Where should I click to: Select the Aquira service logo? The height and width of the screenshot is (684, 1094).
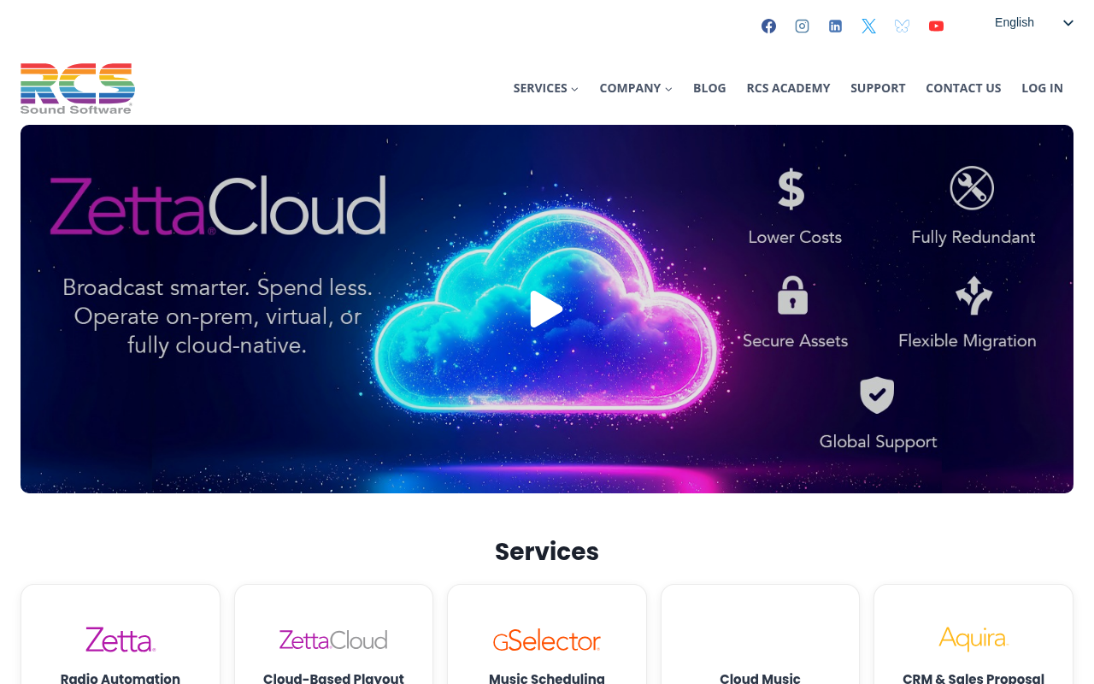(973, 639)
